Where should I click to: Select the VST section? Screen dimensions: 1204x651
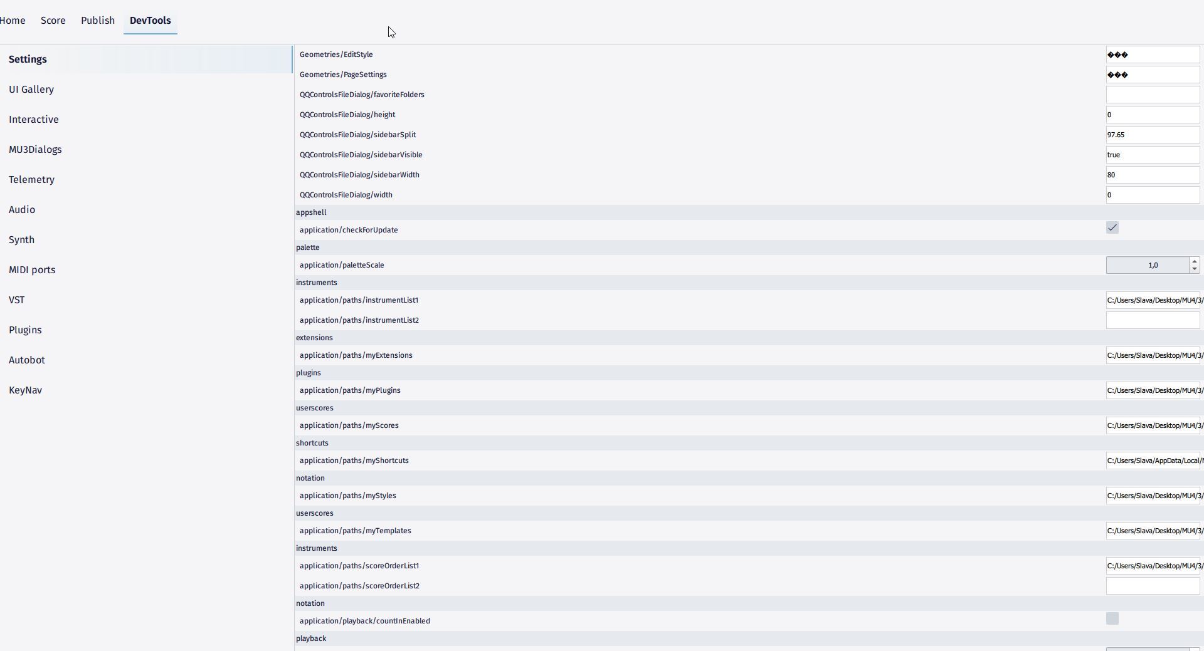pos(17,299)
